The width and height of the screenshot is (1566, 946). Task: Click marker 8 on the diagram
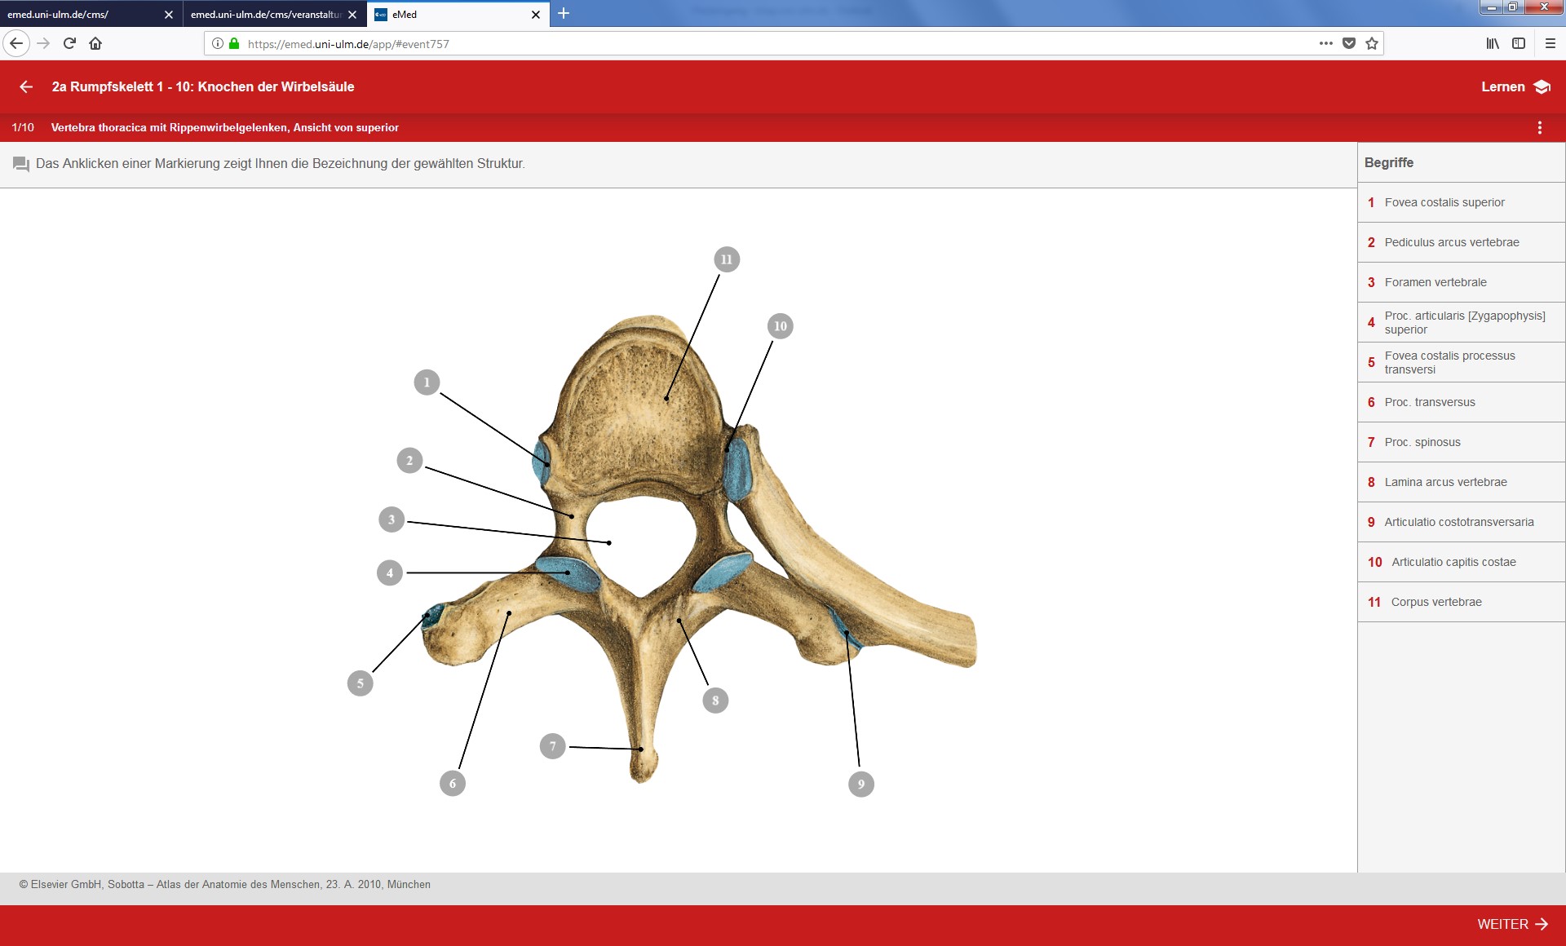[x=715, y=700]
